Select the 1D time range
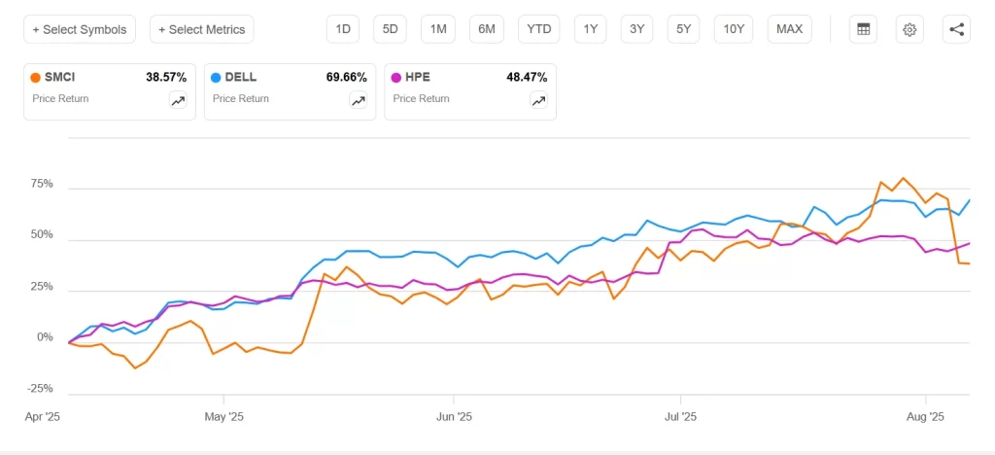This screenshot has width=995, height=455. (343, 29)
